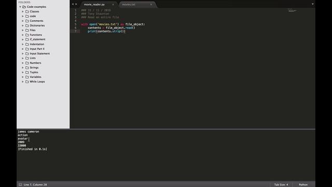Expand the Files folder arrow

[23, 30]
